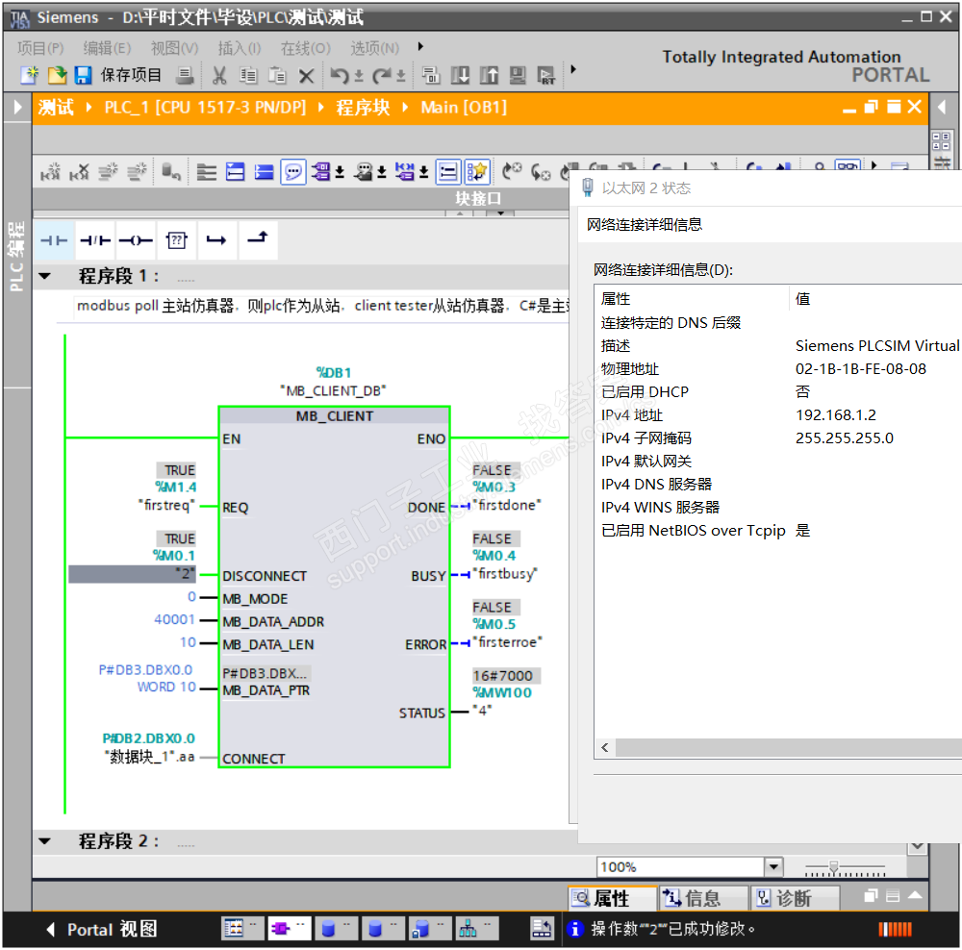Expand the inspector window up arrow
The height and width of the screenshot is (950, 962).
tap(915, 895)
